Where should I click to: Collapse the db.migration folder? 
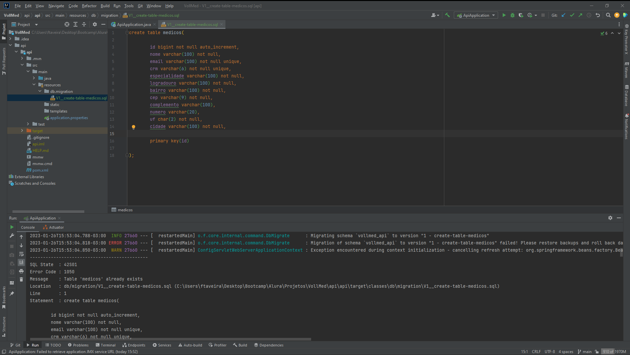(40, 91)
